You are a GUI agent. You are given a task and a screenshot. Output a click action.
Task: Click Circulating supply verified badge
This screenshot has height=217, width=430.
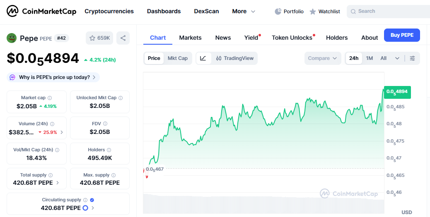pyautogui.click(x=92, y=200)
